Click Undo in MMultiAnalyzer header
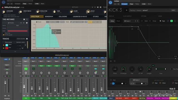This screenshot has height=100, width=178. click(x=37, y=4)
